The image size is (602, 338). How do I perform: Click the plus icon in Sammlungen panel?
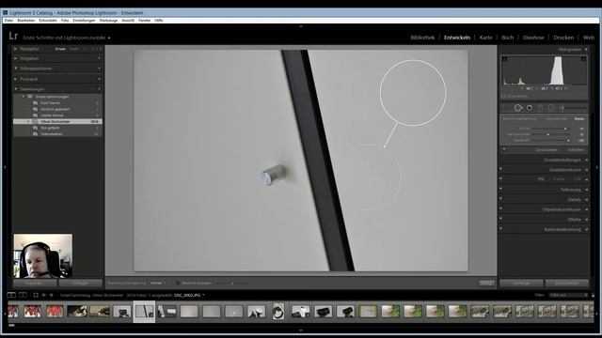pyautogui.click(x=99, y=89)
